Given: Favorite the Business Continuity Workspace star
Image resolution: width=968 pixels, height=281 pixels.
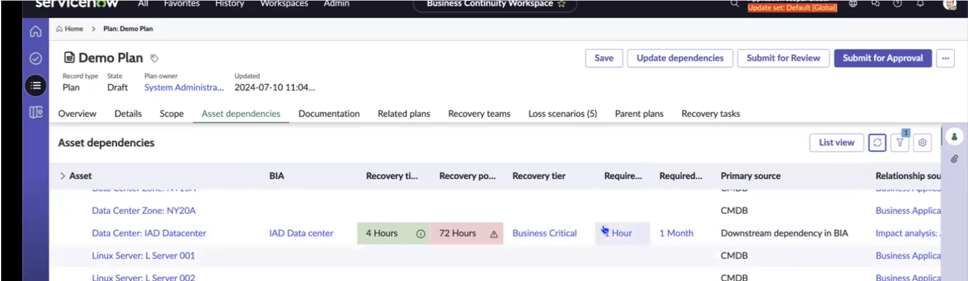Looking at the screenshot, I should (x=561, y=4).
